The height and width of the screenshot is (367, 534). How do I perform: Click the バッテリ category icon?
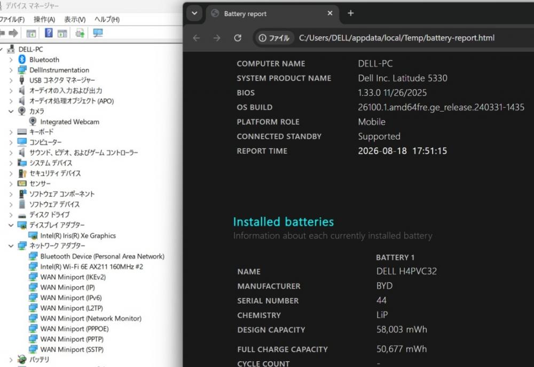coord(22,359)
